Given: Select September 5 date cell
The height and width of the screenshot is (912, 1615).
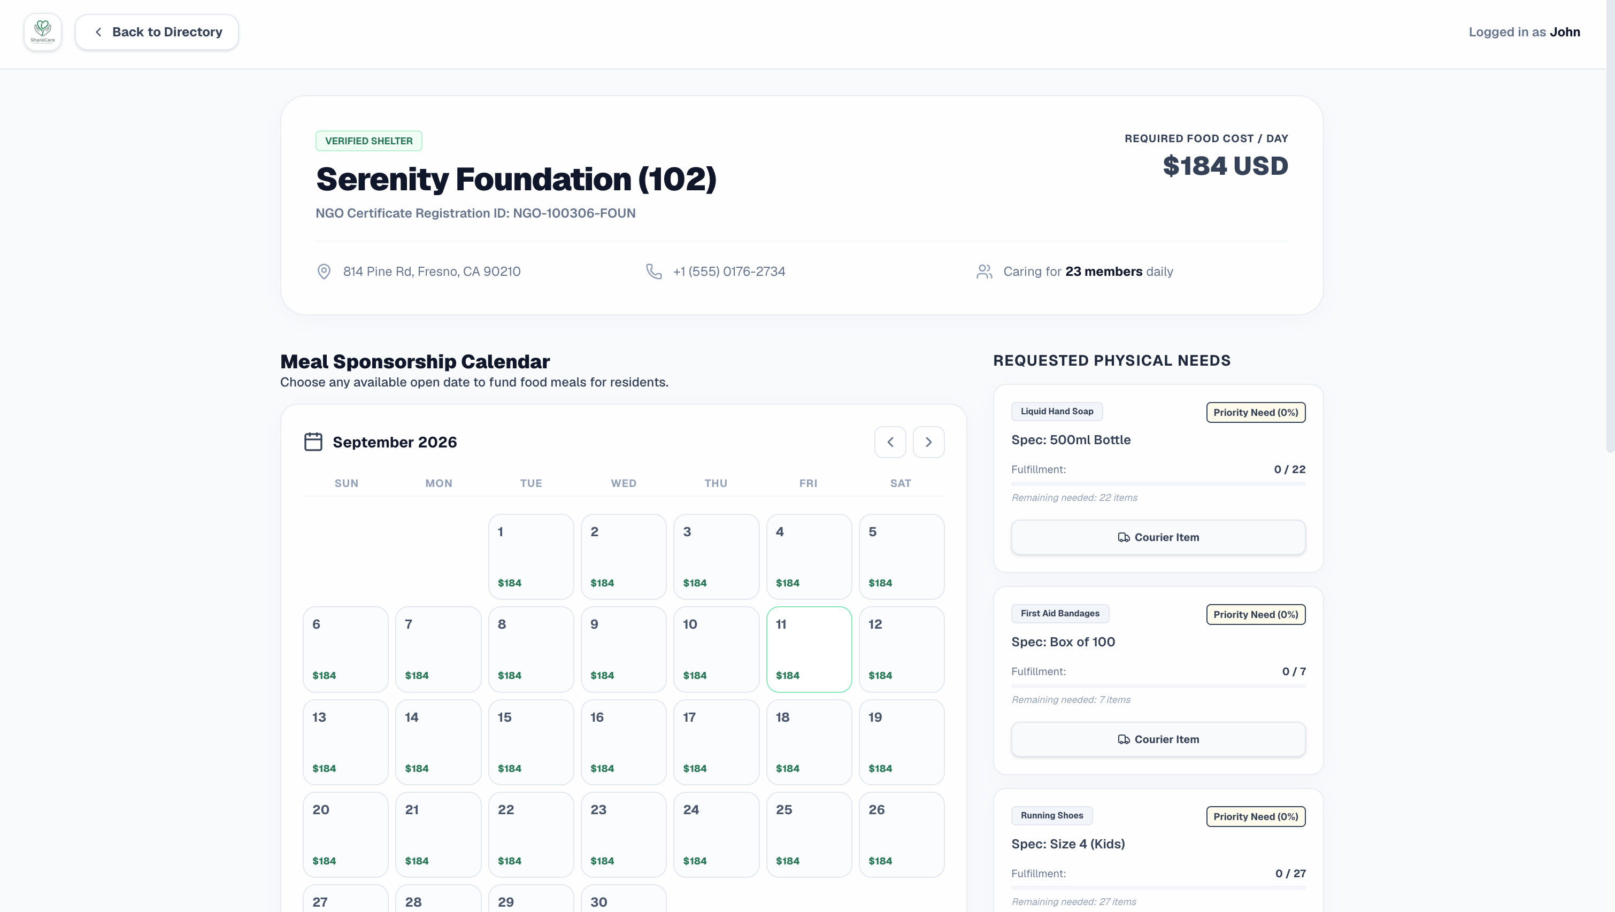Looking at the screenshot, I should pos(902,557).
